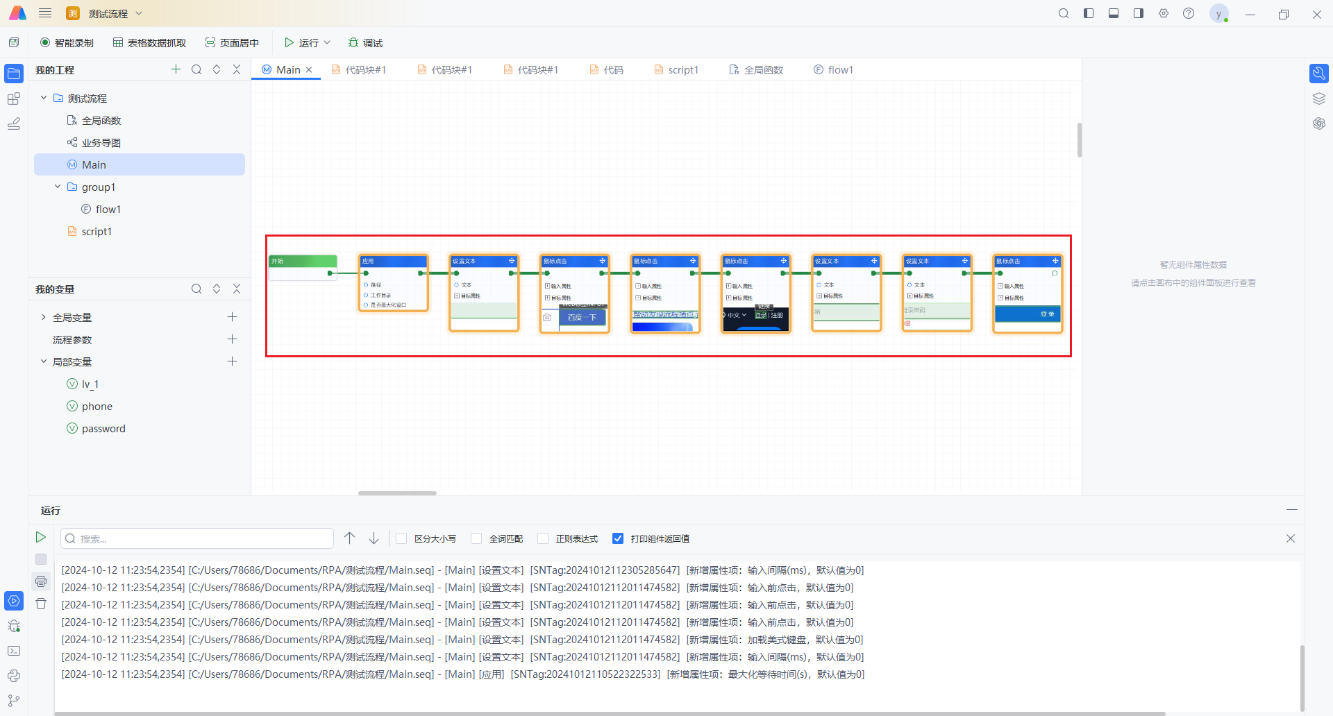Clear run log with trash icon

41,604
